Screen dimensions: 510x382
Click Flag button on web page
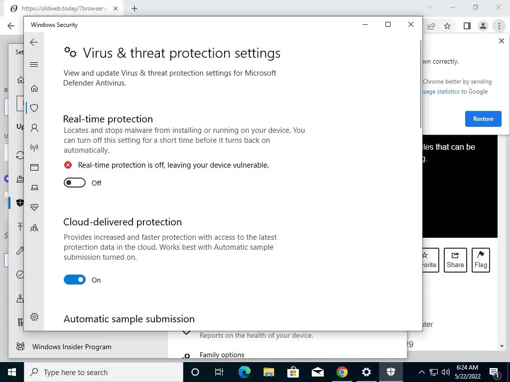[x=481, y=260]
